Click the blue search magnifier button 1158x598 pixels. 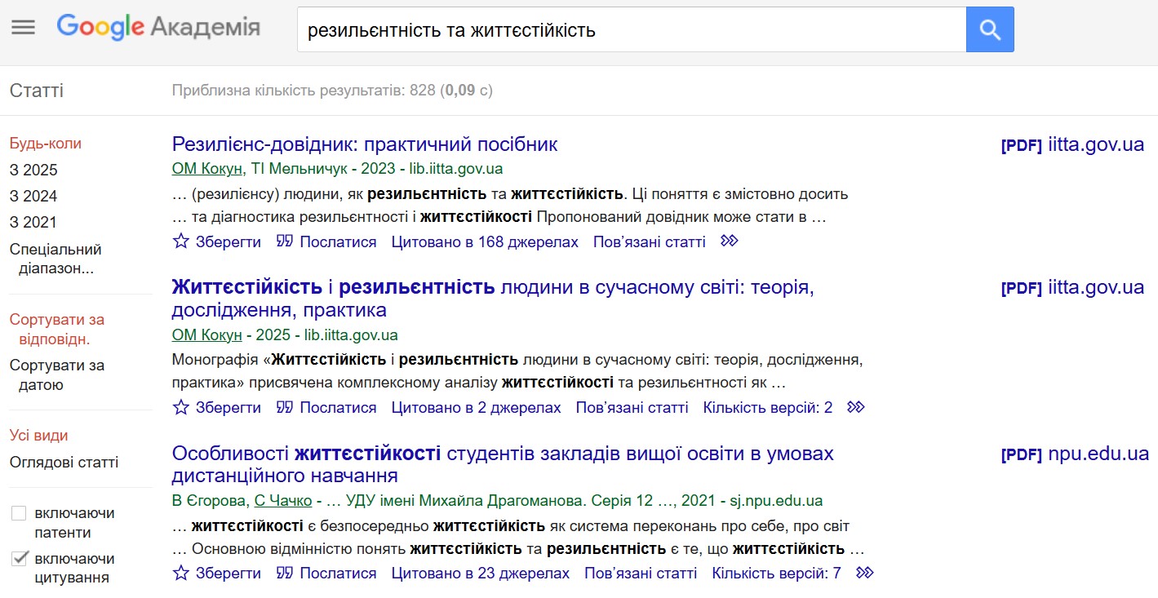tap(990, 29)
